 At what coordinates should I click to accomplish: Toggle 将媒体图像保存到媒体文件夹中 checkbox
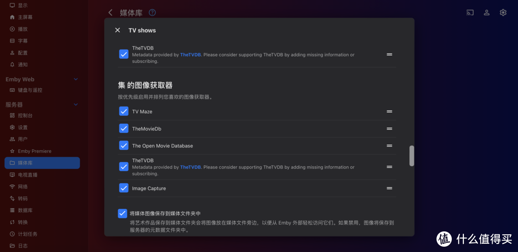(123, 214)
